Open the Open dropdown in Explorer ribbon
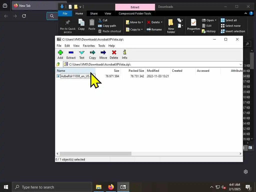Image resolution: width=256 pixels, height=192 pixels. (209, 20)
